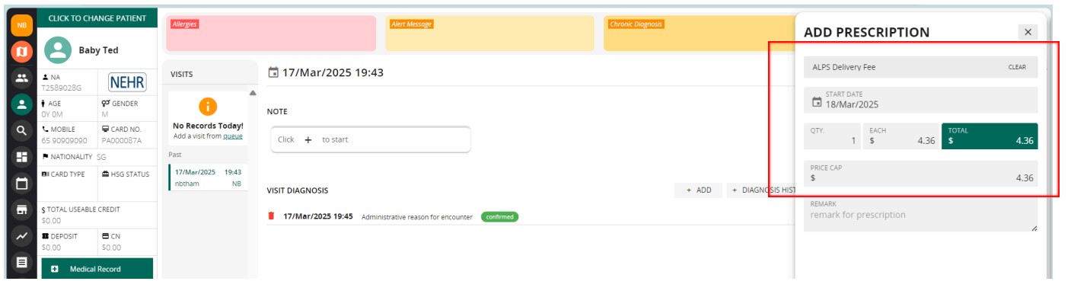
Task: Follow the queue link
Action: tap(232, 136)
